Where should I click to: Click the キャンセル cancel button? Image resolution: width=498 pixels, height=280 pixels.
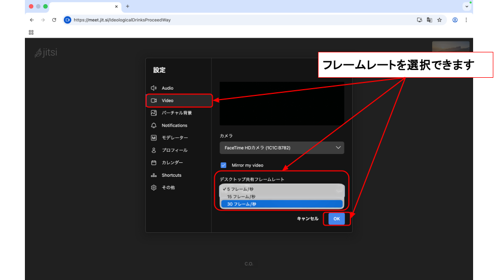pos(308,219)
